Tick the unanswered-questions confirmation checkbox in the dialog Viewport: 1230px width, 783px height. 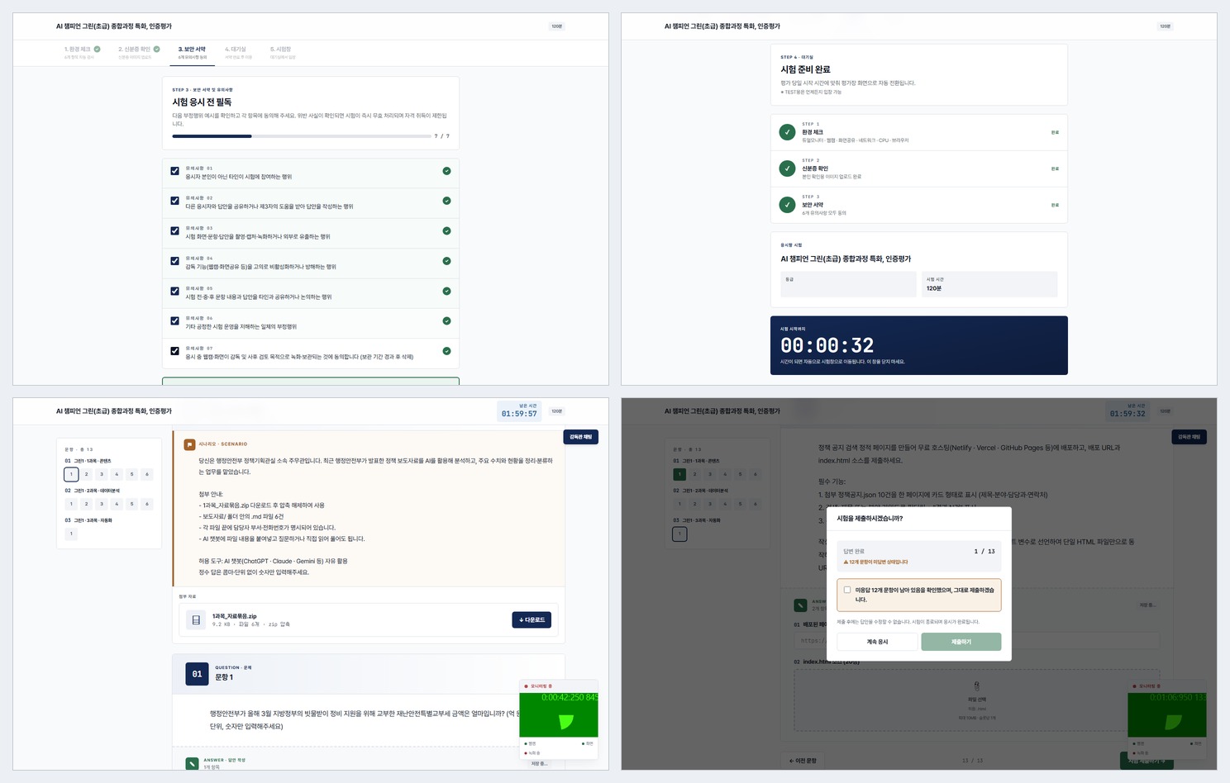(x=847, y=590)
